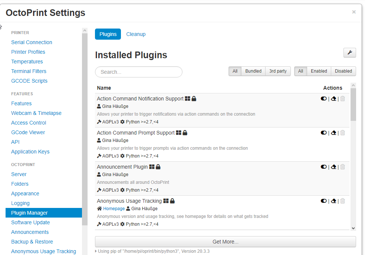Click lock icon next to Announcement Plugin

coord(158,167)
